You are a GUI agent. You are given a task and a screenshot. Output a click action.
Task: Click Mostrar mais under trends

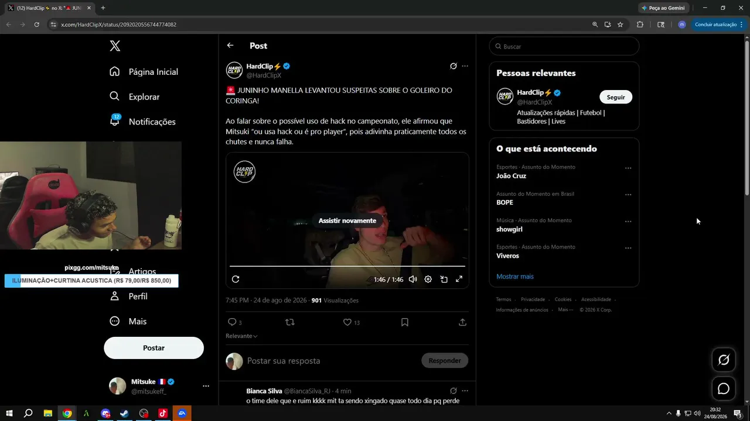[515, 277]
